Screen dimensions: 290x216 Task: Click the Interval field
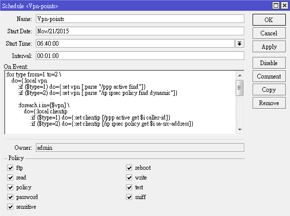[x=140, y=56]
